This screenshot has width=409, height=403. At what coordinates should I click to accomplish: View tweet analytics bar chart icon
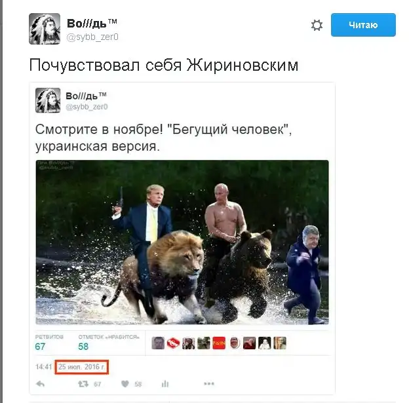point(165,384)
